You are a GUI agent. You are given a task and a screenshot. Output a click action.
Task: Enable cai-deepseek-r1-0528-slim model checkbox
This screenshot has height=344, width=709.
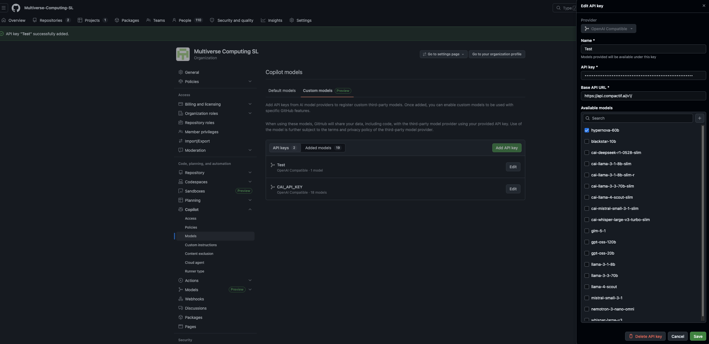tap(587, 153)
